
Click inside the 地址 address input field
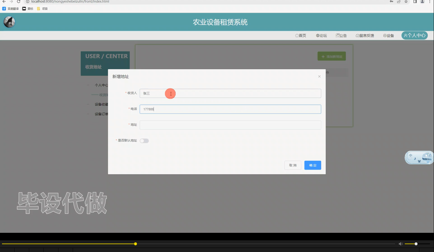coord(230,125)
